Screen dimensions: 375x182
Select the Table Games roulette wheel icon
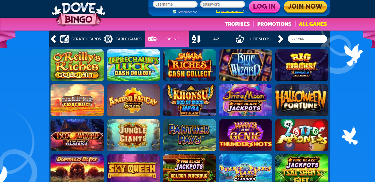(108, 39)
